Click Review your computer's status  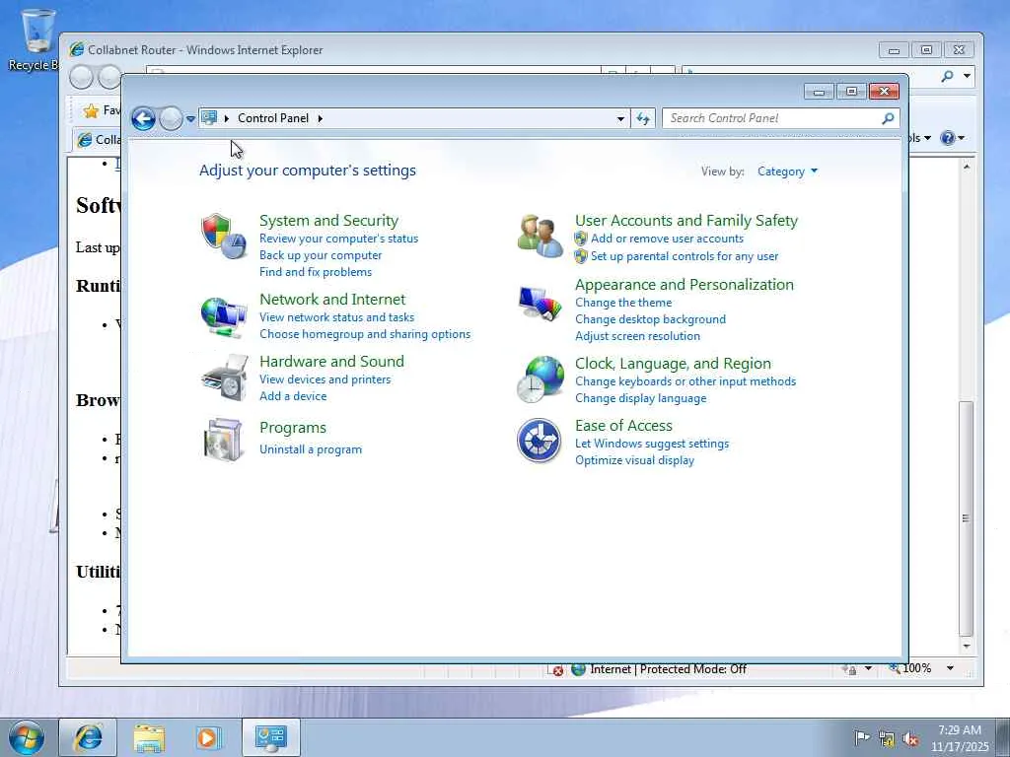pyautogui.click(x=339, y=239)
